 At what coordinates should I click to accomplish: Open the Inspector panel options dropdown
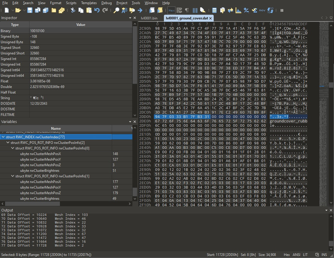pos(130,18)
